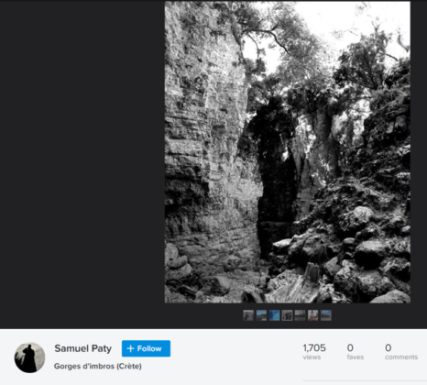Click the 'comments' label text
This screenshot has height=385, width=427.
coord(401,357)
